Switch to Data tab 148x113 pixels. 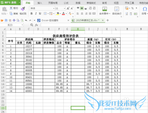coord(78,3)
